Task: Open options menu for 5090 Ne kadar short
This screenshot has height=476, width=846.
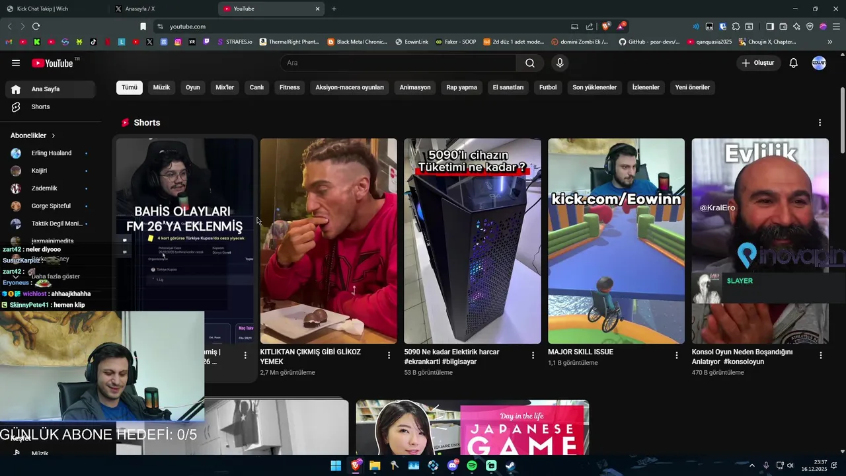Action: 533,356
